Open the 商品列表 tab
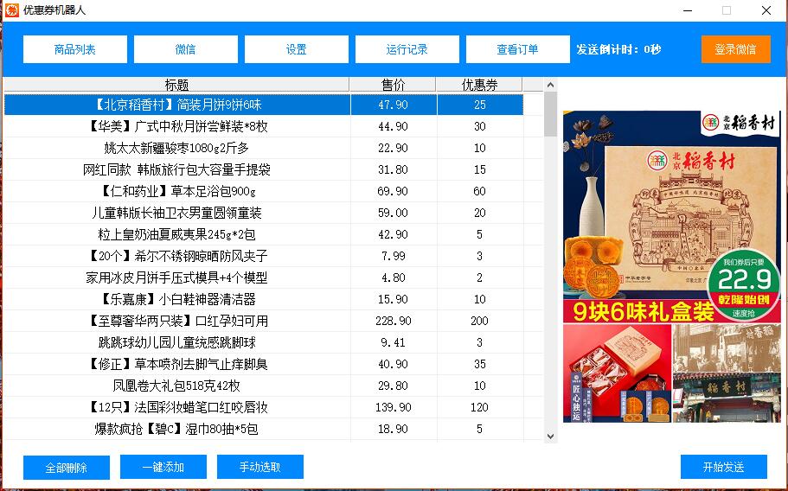Viewport: 788px width, 491px height. click(75, 49)
